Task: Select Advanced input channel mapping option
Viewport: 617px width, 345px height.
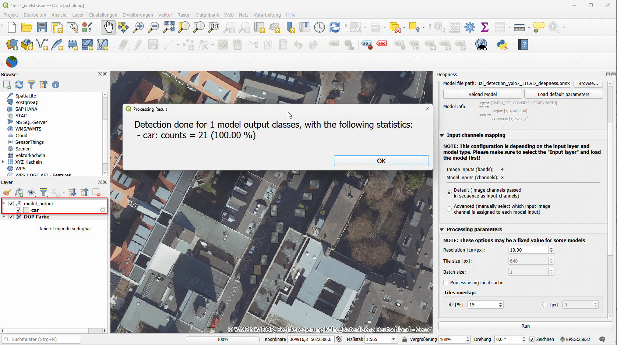Action: 449,209
